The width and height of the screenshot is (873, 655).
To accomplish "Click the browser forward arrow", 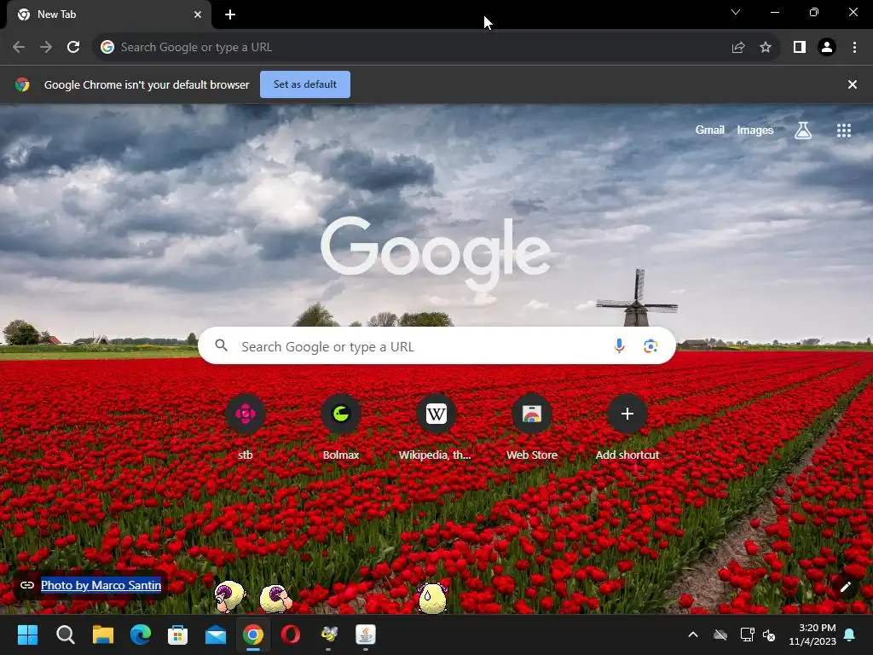I will coord(46,48).
